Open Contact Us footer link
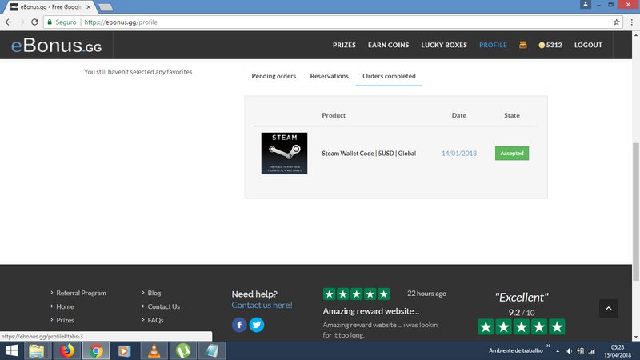 tap(164, 306)
